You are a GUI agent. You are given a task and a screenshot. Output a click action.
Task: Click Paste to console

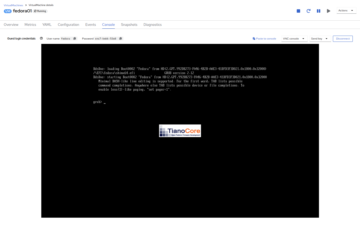point(264,39)
